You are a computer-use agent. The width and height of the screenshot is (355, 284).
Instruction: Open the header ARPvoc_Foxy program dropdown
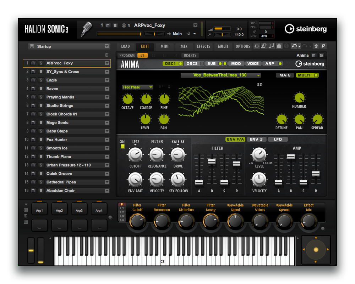(195, 25)
